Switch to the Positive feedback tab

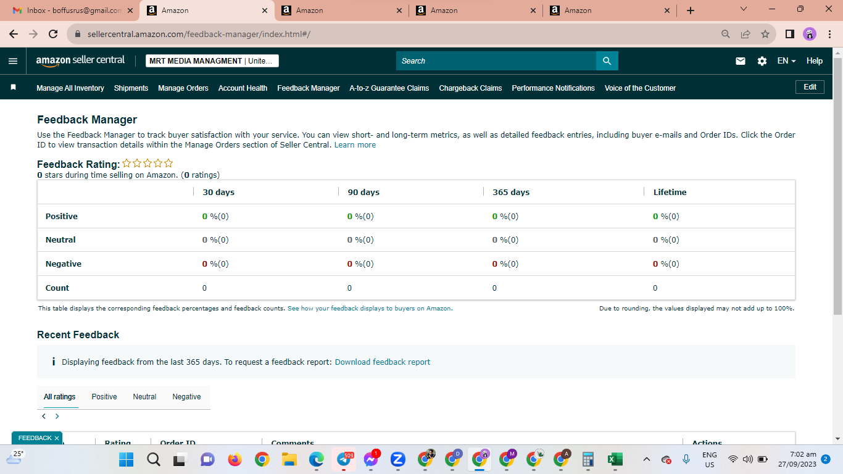coord(104,397)
